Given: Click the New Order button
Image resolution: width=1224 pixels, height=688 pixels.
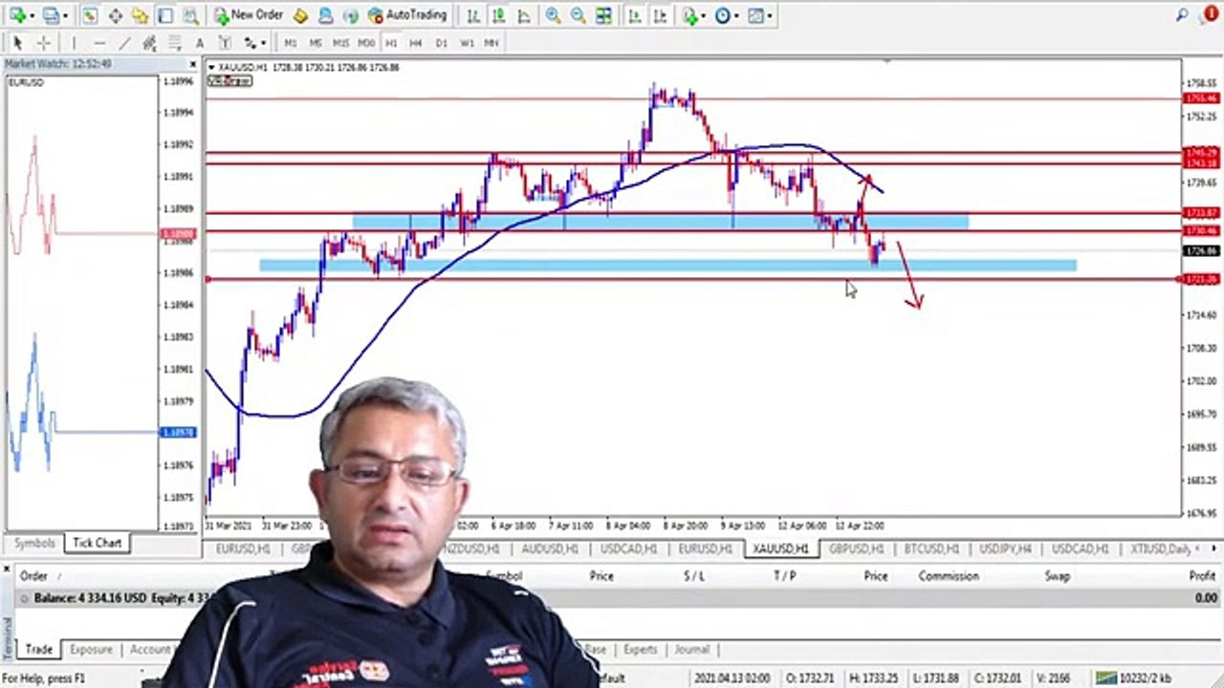Looking at the screenshot, I should 249,15.
